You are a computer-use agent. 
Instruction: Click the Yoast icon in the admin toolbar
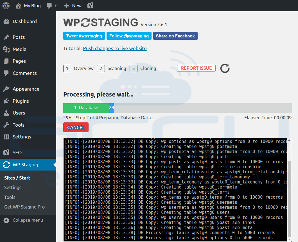click(x=90, y=6)
